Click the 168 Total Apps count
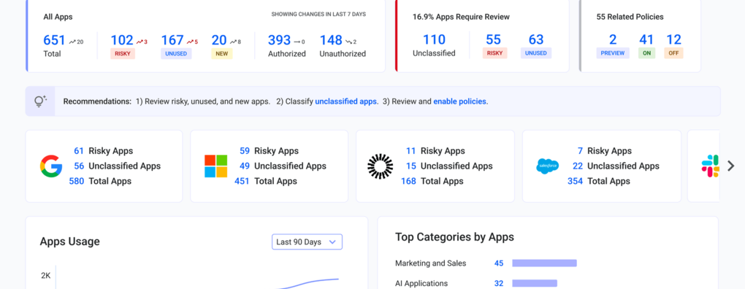Viewport: 745px width, 289px height. (x=408, y=181)
